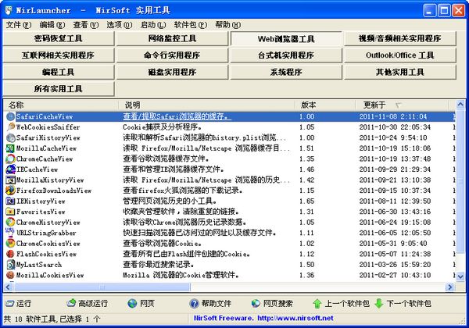
Task: Click the FirefoxDownloadsView icon
Action: [x=10, y=190]
